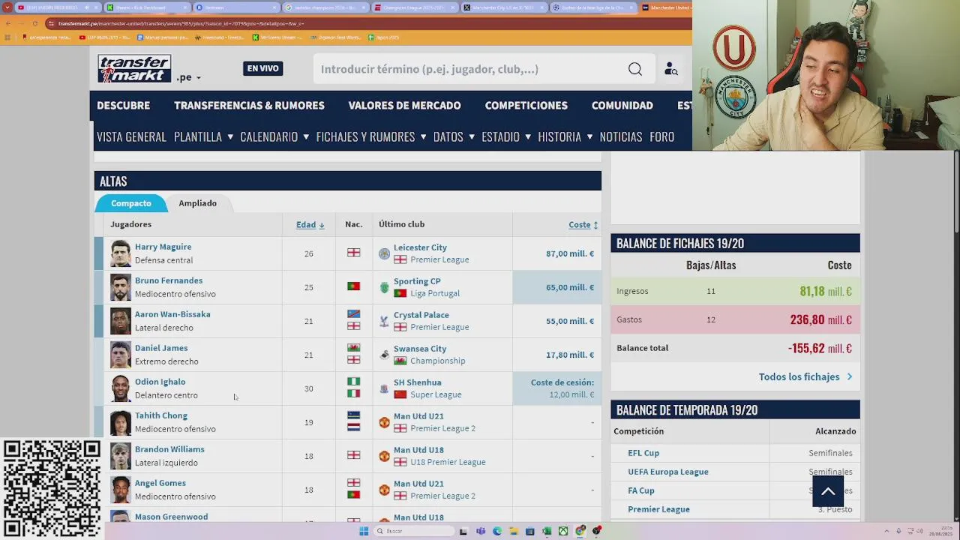This screenshot has height=540, width=960.
Task: Click the Man Utd U21 crest in Tahith Chong's row
Action: point(384,422)
